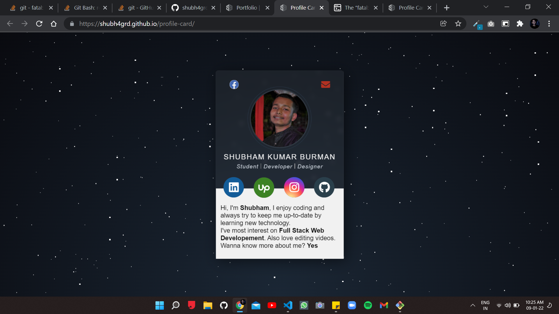Expand hidden icons in the system tray

[x=472, y=306]
